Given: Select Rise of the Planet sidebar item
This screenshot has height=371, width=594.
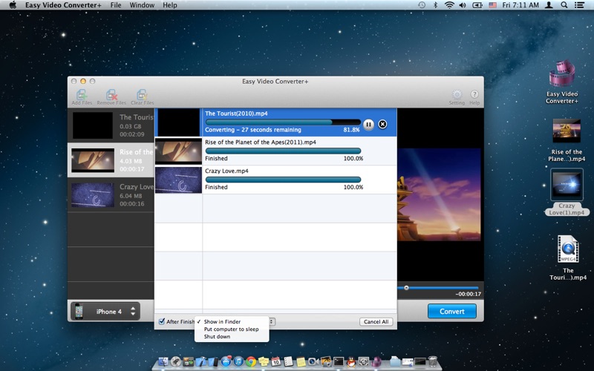Looking at the screenshot, I should [x=111, y=160].
